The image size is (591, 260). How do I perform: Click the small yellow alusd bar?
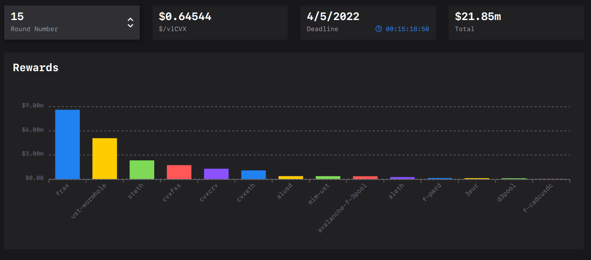point(291,177)
